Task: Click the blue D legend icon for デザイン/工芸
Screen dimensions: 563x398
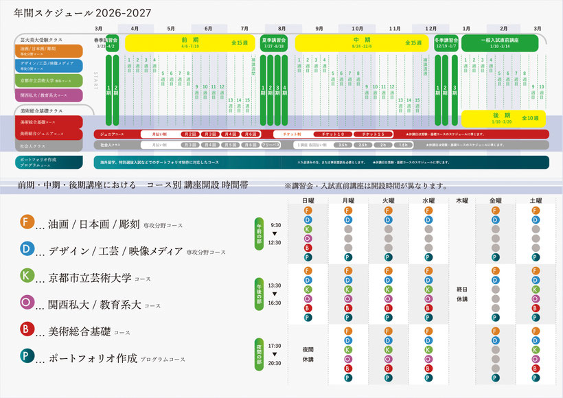Action: pyautogui.click(x=27, y=248)
